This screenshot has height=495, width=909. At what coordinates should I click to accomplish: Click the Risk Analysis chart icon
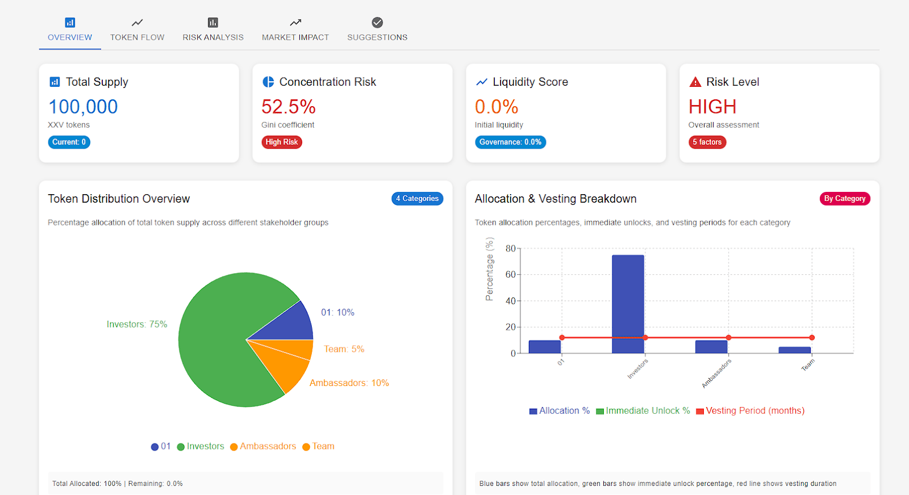click(213, 23)
